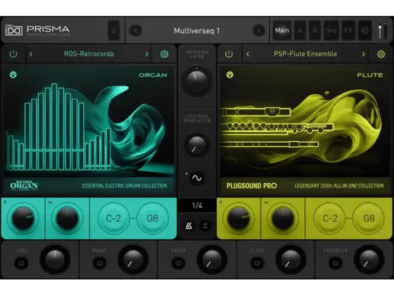
Task: Click the swap layers arrows icon
Action: point(205,226)
